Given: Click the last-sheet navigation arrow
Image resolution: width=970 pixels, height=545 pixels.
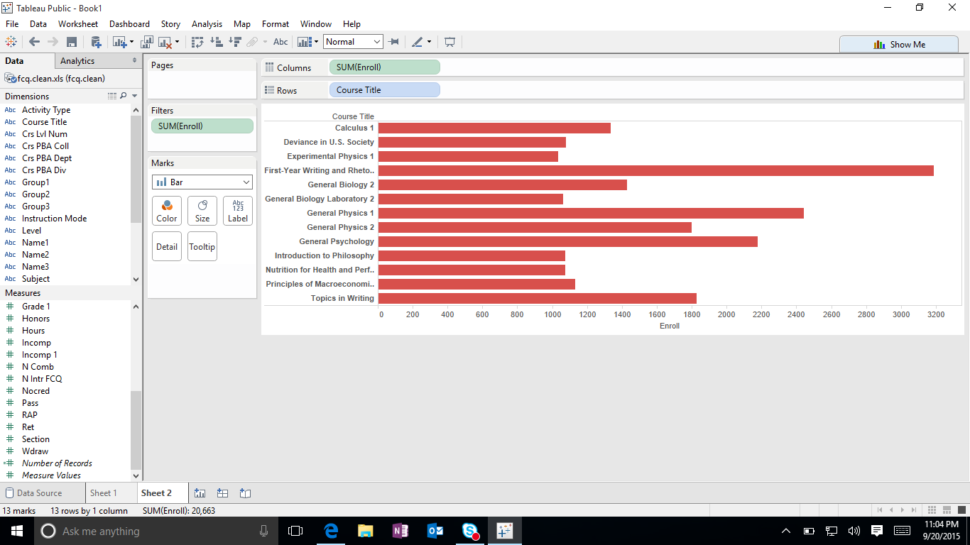Looking at the screenshot, I should tap(914, 510).
